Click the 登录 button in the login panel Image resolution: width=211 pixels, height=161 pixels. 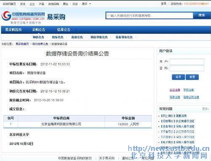coord(178,77)
